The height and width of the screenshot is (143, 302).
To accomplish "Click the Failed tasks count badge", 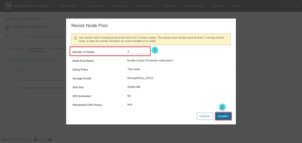I will (50, 139).
